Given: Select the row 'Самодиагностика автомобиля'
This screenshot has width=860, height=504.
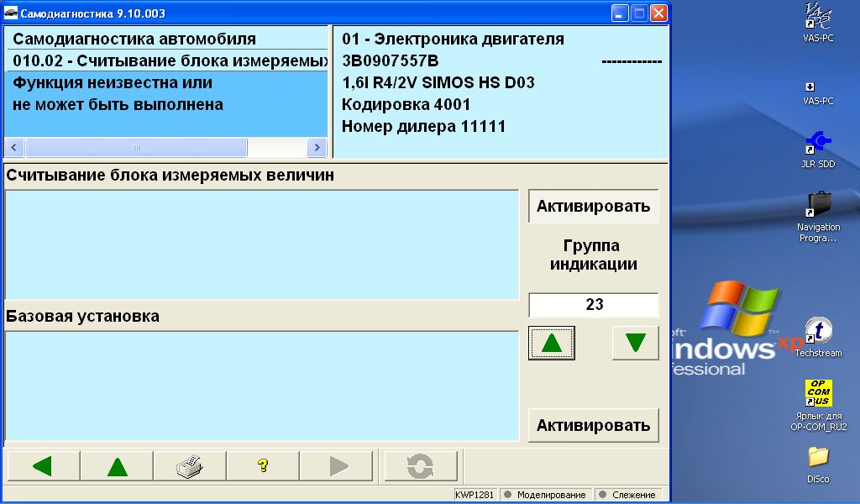Looking at the screenshot, I should [166, 39].
